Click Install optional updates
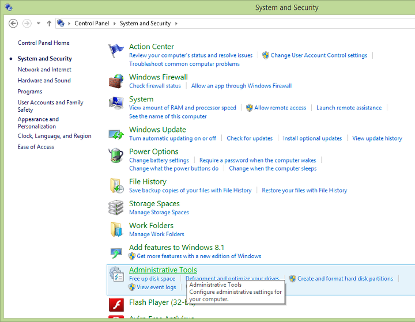The image size is (415, 322). tap(312, 138)
